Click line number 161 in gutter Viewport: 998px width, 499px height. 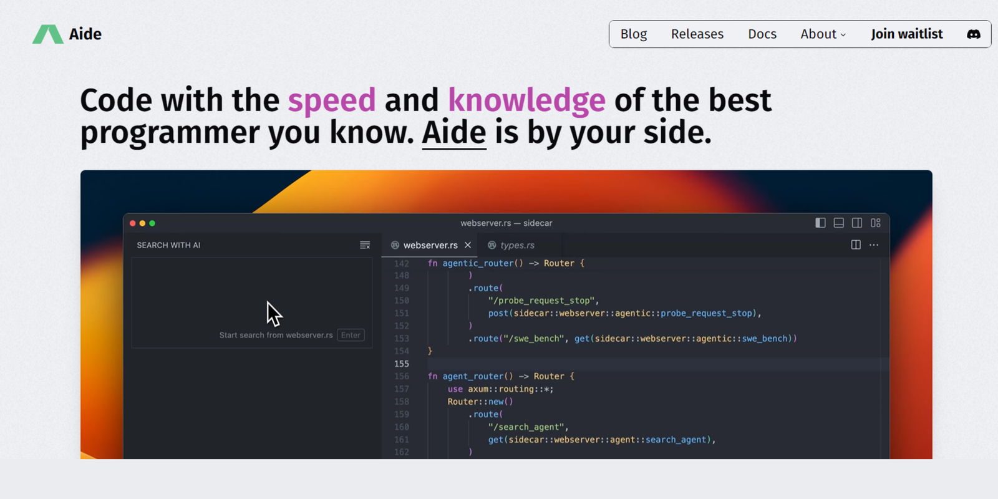402,440
